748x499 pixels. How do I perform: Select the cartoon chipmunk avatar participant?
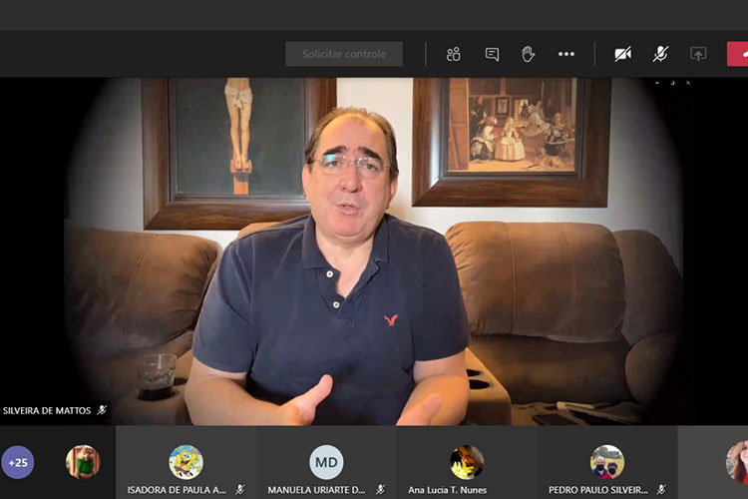click(83, 462)
